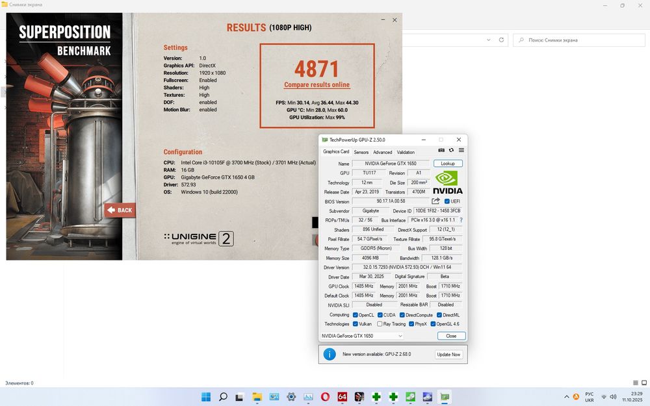
Task: Switch Explorer to details view icon
Action: [636, 383]
